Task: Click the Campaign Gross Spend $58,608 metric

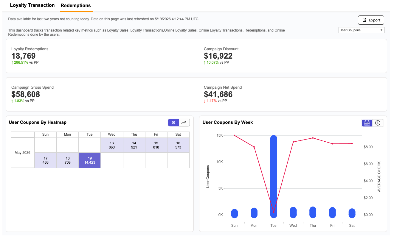Action: point(26,94)
